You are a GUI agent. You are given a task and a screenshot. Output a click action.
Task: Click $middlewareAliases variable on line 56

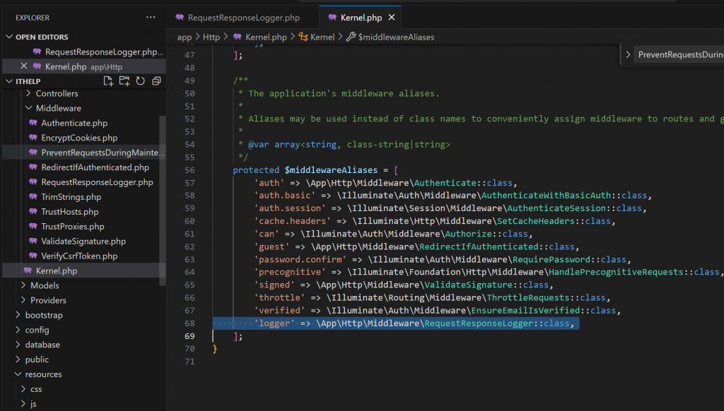tap(331, 170)
